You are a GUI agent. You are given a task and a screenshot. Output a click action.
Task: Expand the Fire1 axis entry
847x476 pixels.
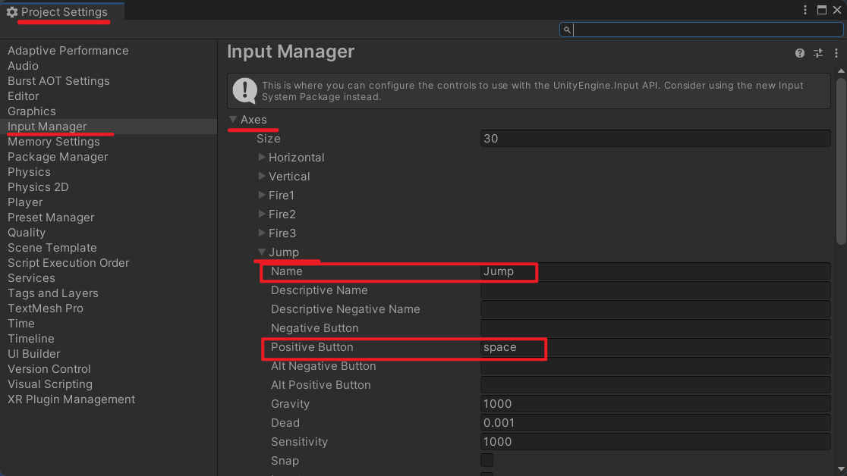click(x=262, y=196)
